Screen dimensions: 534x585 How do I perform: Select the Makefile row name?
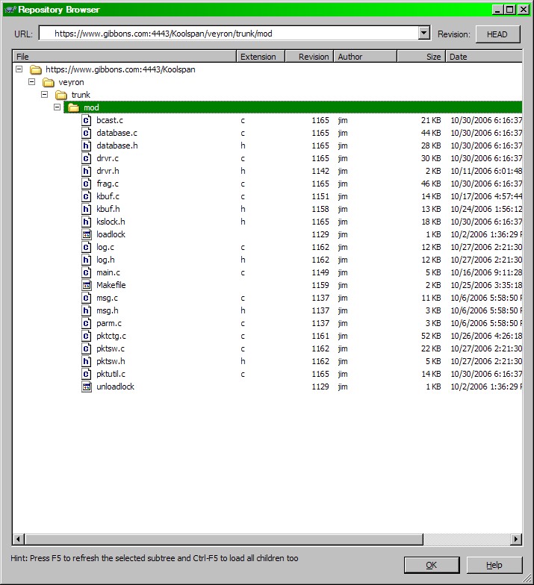coord(111,285)
